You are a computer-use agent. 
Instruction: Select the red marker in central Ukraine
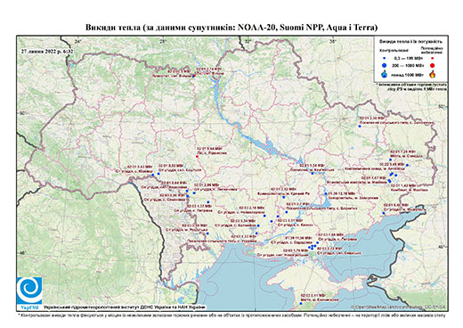(x=198, y=156)
